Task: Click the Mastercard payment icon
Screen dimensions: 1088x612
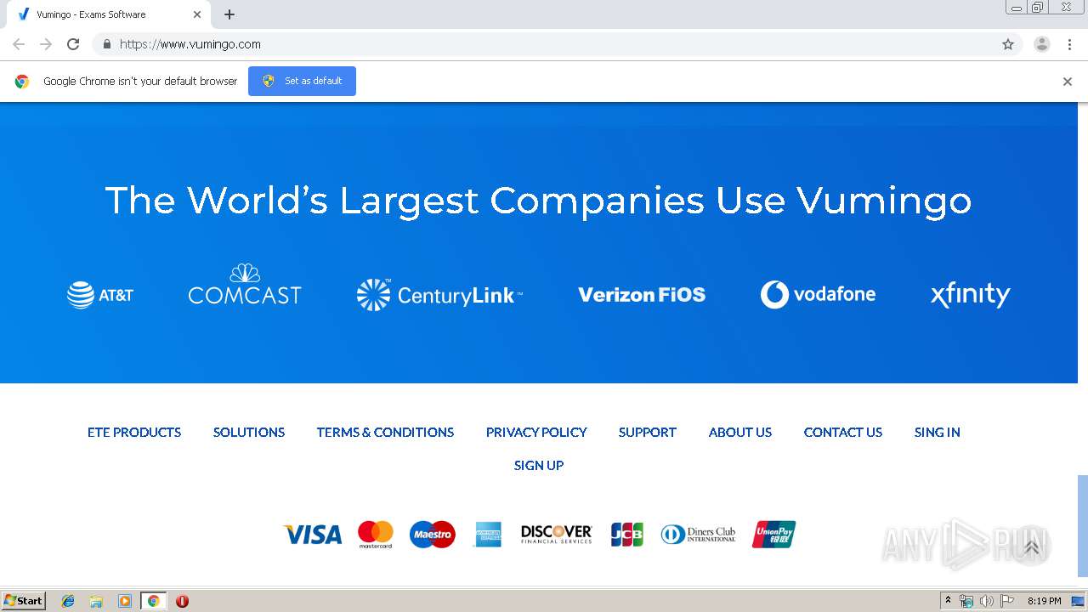Action: pos(376,535)
